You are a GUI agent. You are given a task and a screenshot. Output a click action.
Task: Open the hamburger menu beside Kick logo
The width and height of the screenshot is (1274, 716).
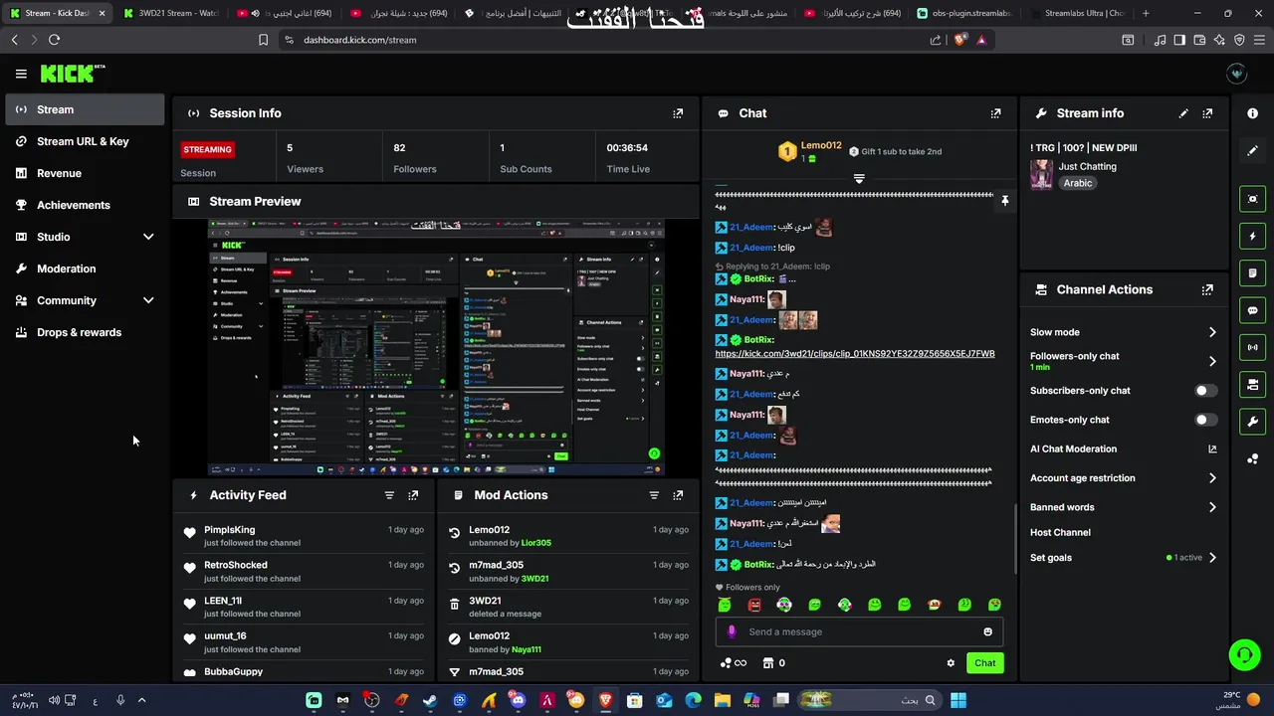tap(21, 74)
